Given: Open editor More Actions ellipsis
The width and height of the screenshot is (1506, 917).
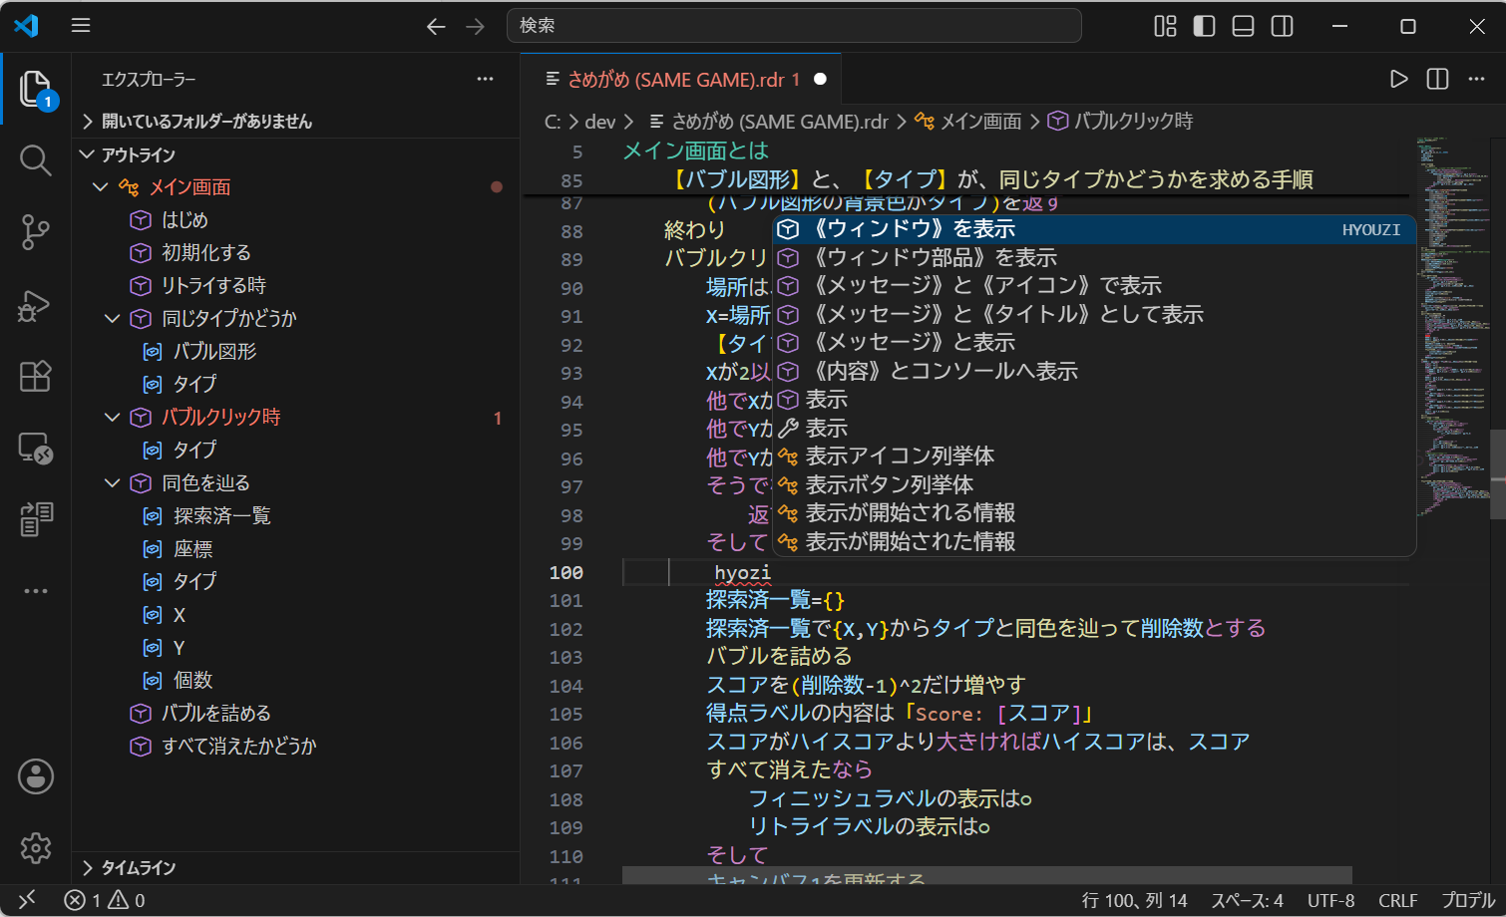Looking at the screenshot, I should (x=1476, y=79).
